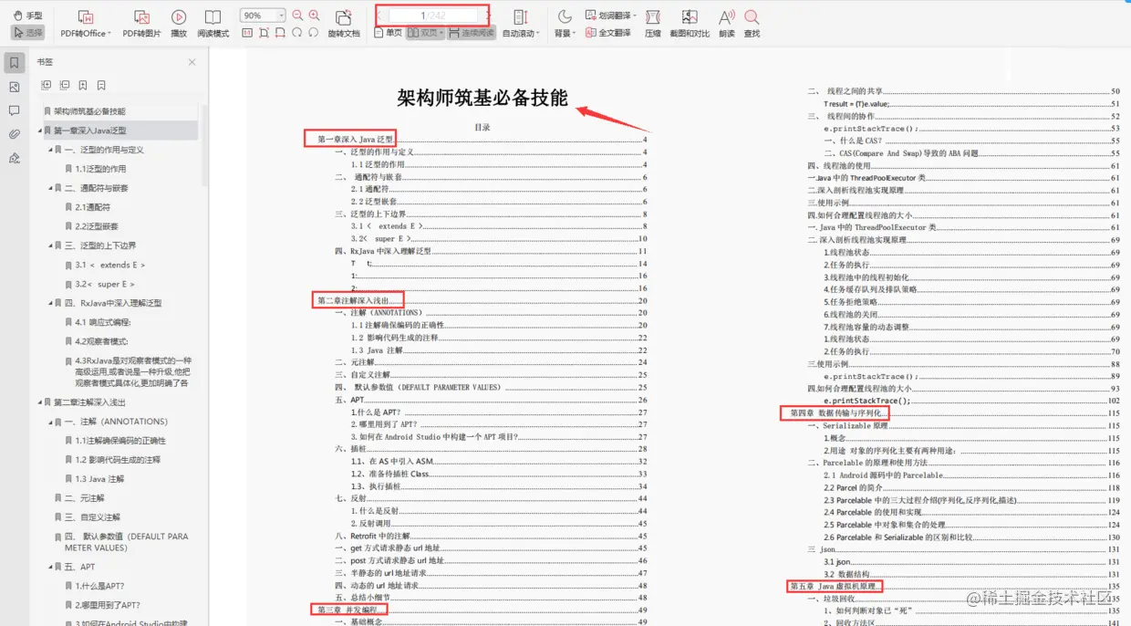Start the slideshow with 播放
Image resolution: width=1131 pixels, height=626 pixels.
[179, 24]
